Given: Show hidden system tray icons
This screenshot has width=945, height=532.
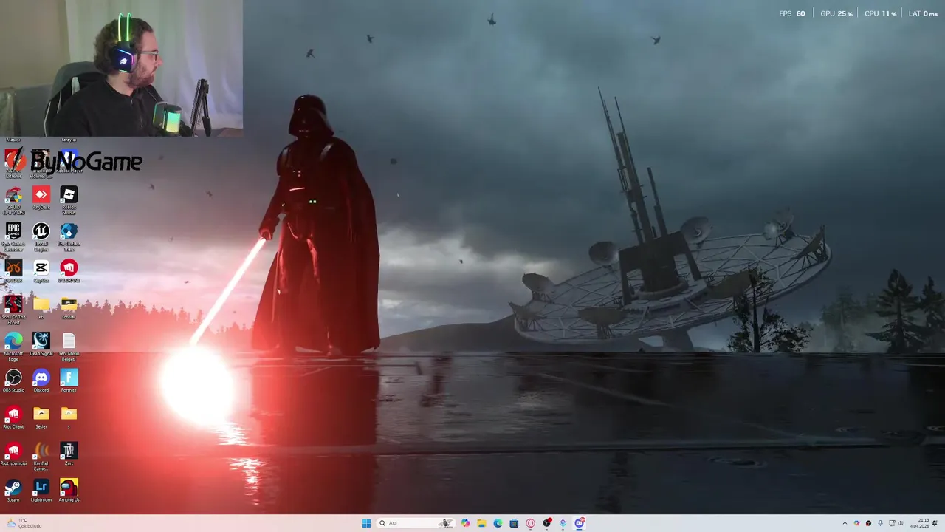Looking at the screenshot, I should pos(845,523).
